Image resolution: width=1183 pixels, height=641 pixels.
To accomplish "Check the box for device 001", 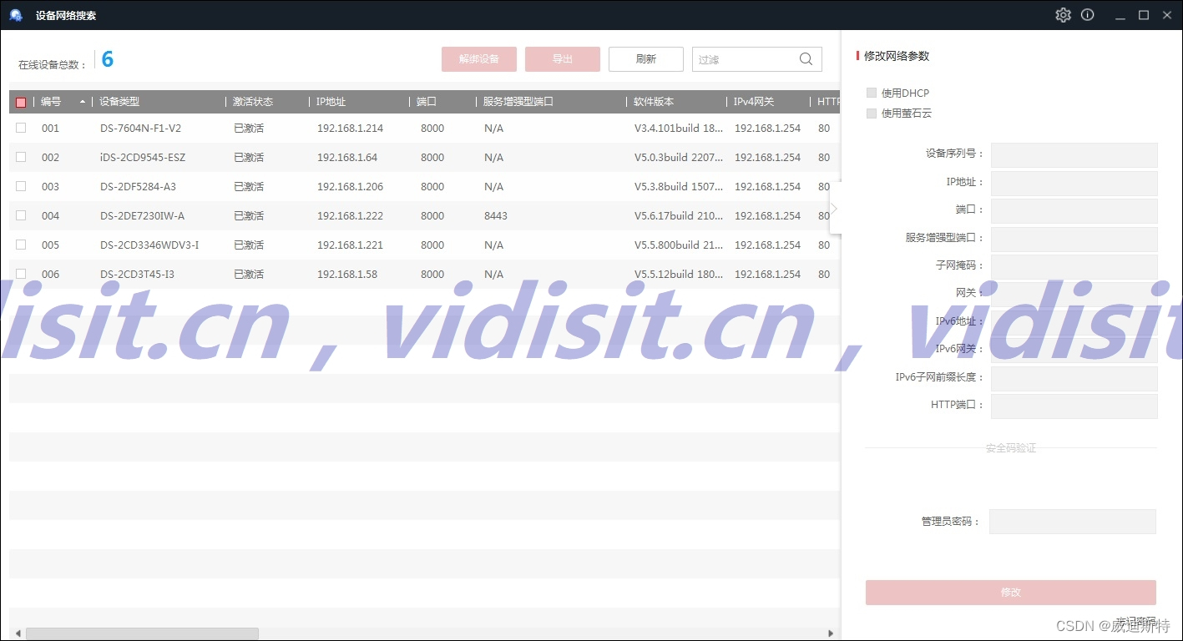I will click(x=21, y=128).
